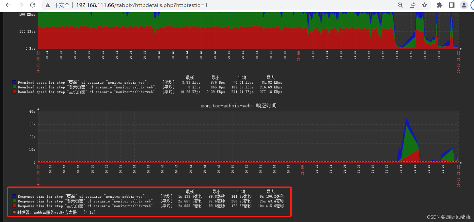Image resolution: width=474 pixels, height=222 pixels.
Task: Share this page via share icon
Action: [x=412, y=5]
